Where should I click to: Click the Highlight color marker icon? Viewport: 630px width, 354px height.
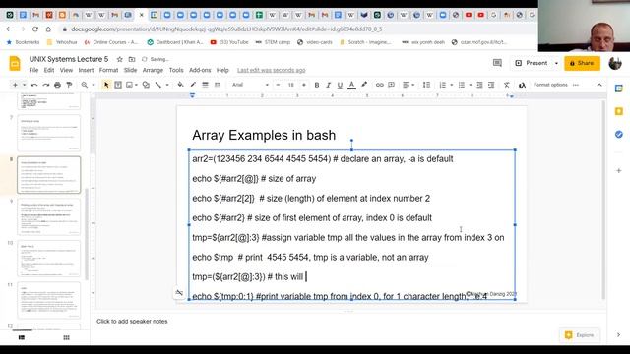364,85
